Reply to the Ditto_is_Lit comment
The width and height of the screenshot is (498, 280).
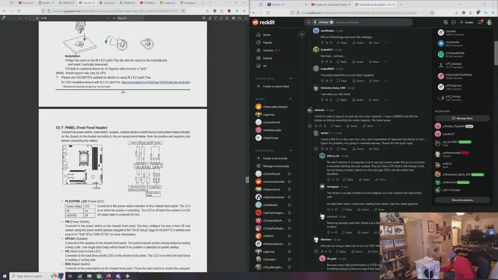click(x=348, y=180)
